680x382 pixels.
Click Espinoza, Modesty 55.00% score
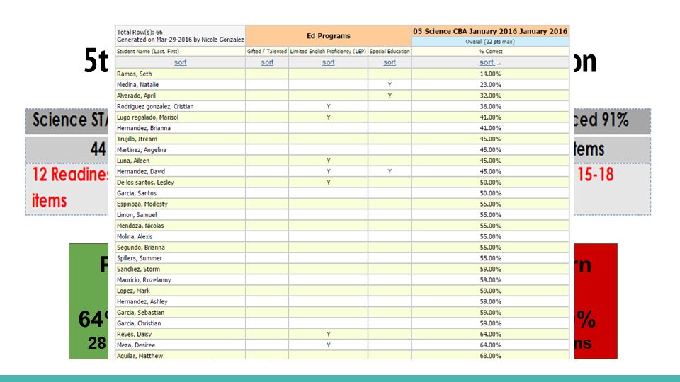(490, 204)
